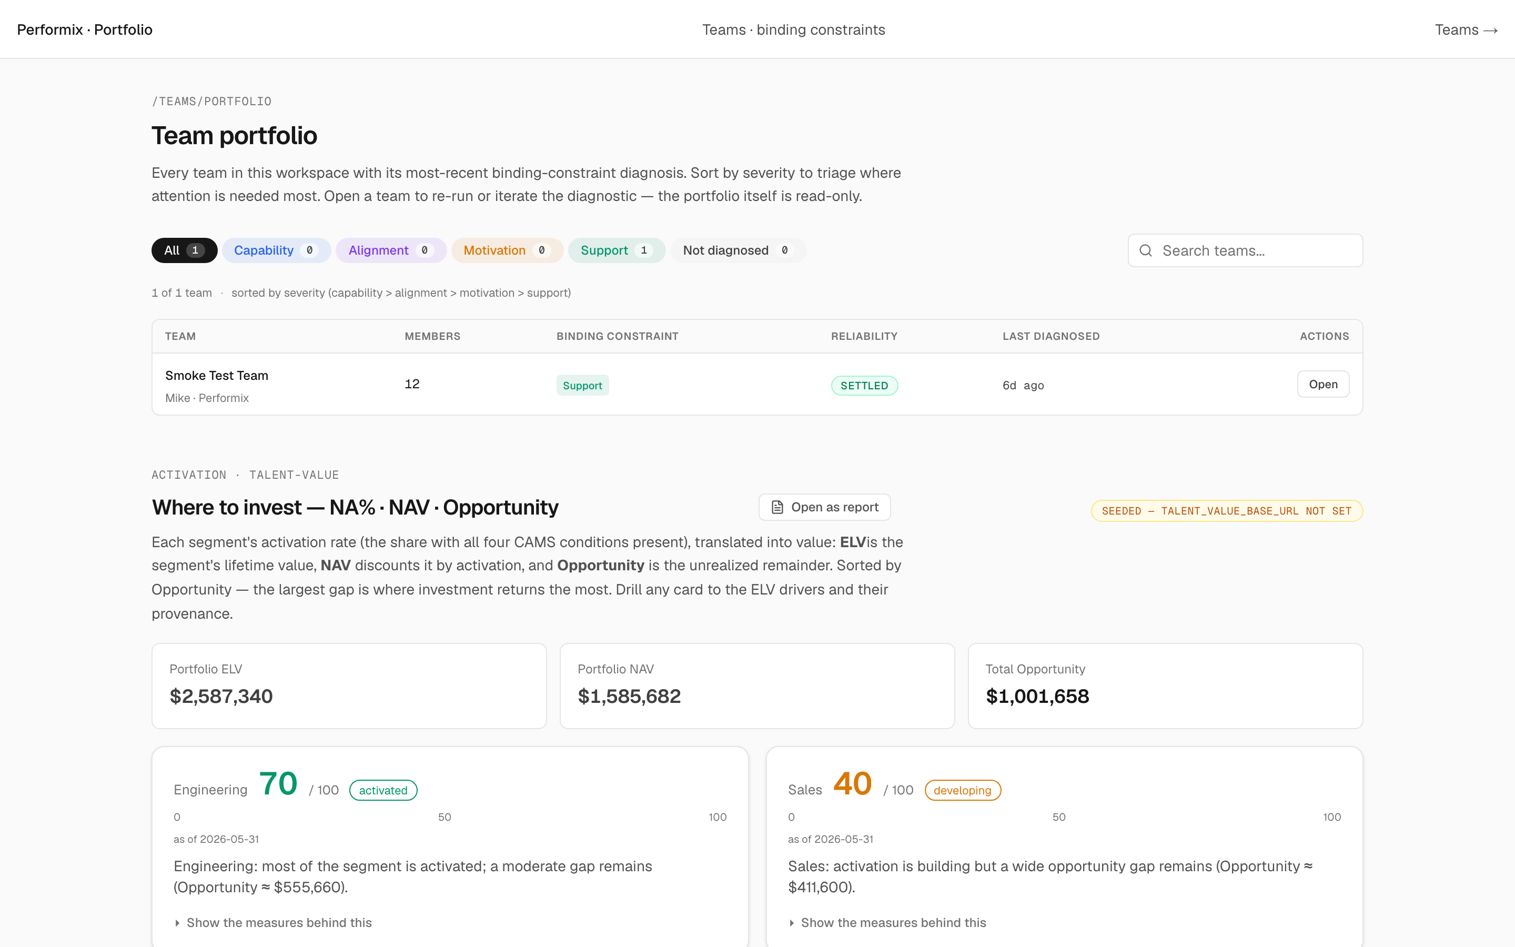
Task: Click the /TEAMS/PORTFOLIO breadcrumb
Action: tap(211, 102)
